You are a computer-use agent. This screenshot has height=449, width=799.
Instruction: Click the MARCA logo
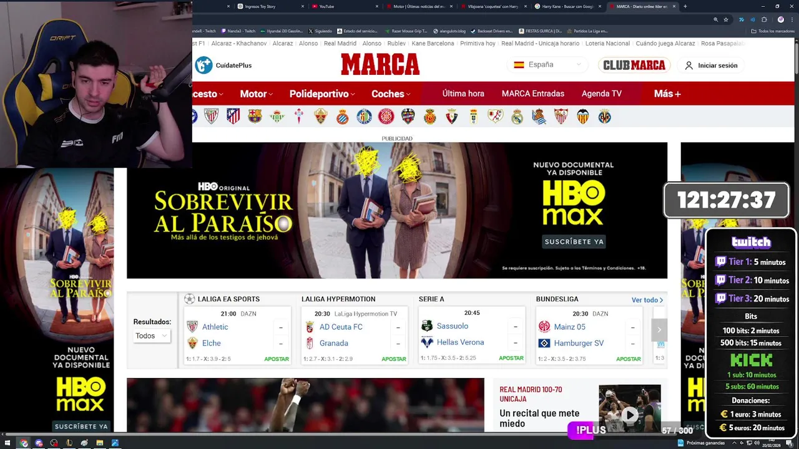click(380, 64)
